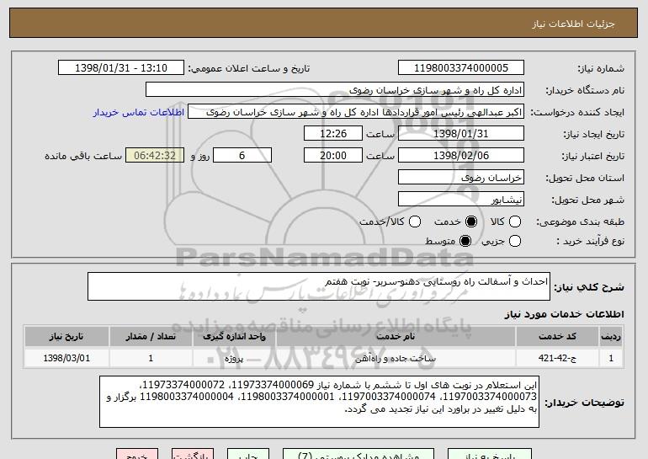648x459 pixels.
Task: Choose the جزیی purchase type radio
Action: coord(515,241)
